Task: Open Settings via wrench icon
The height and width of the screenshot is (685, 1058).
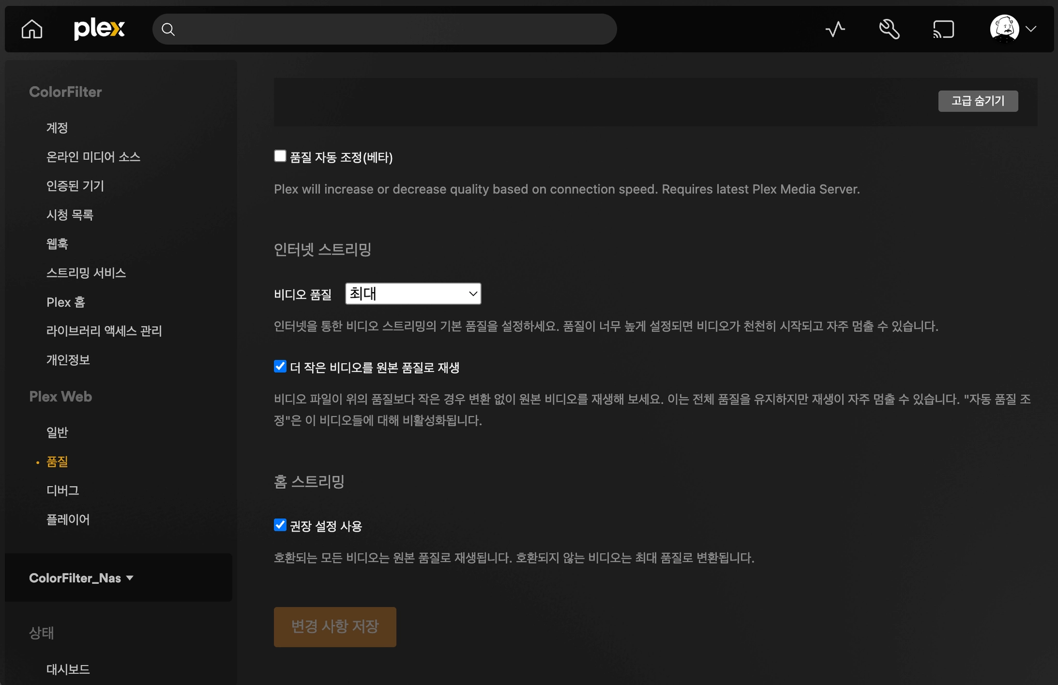Action: 889,29
